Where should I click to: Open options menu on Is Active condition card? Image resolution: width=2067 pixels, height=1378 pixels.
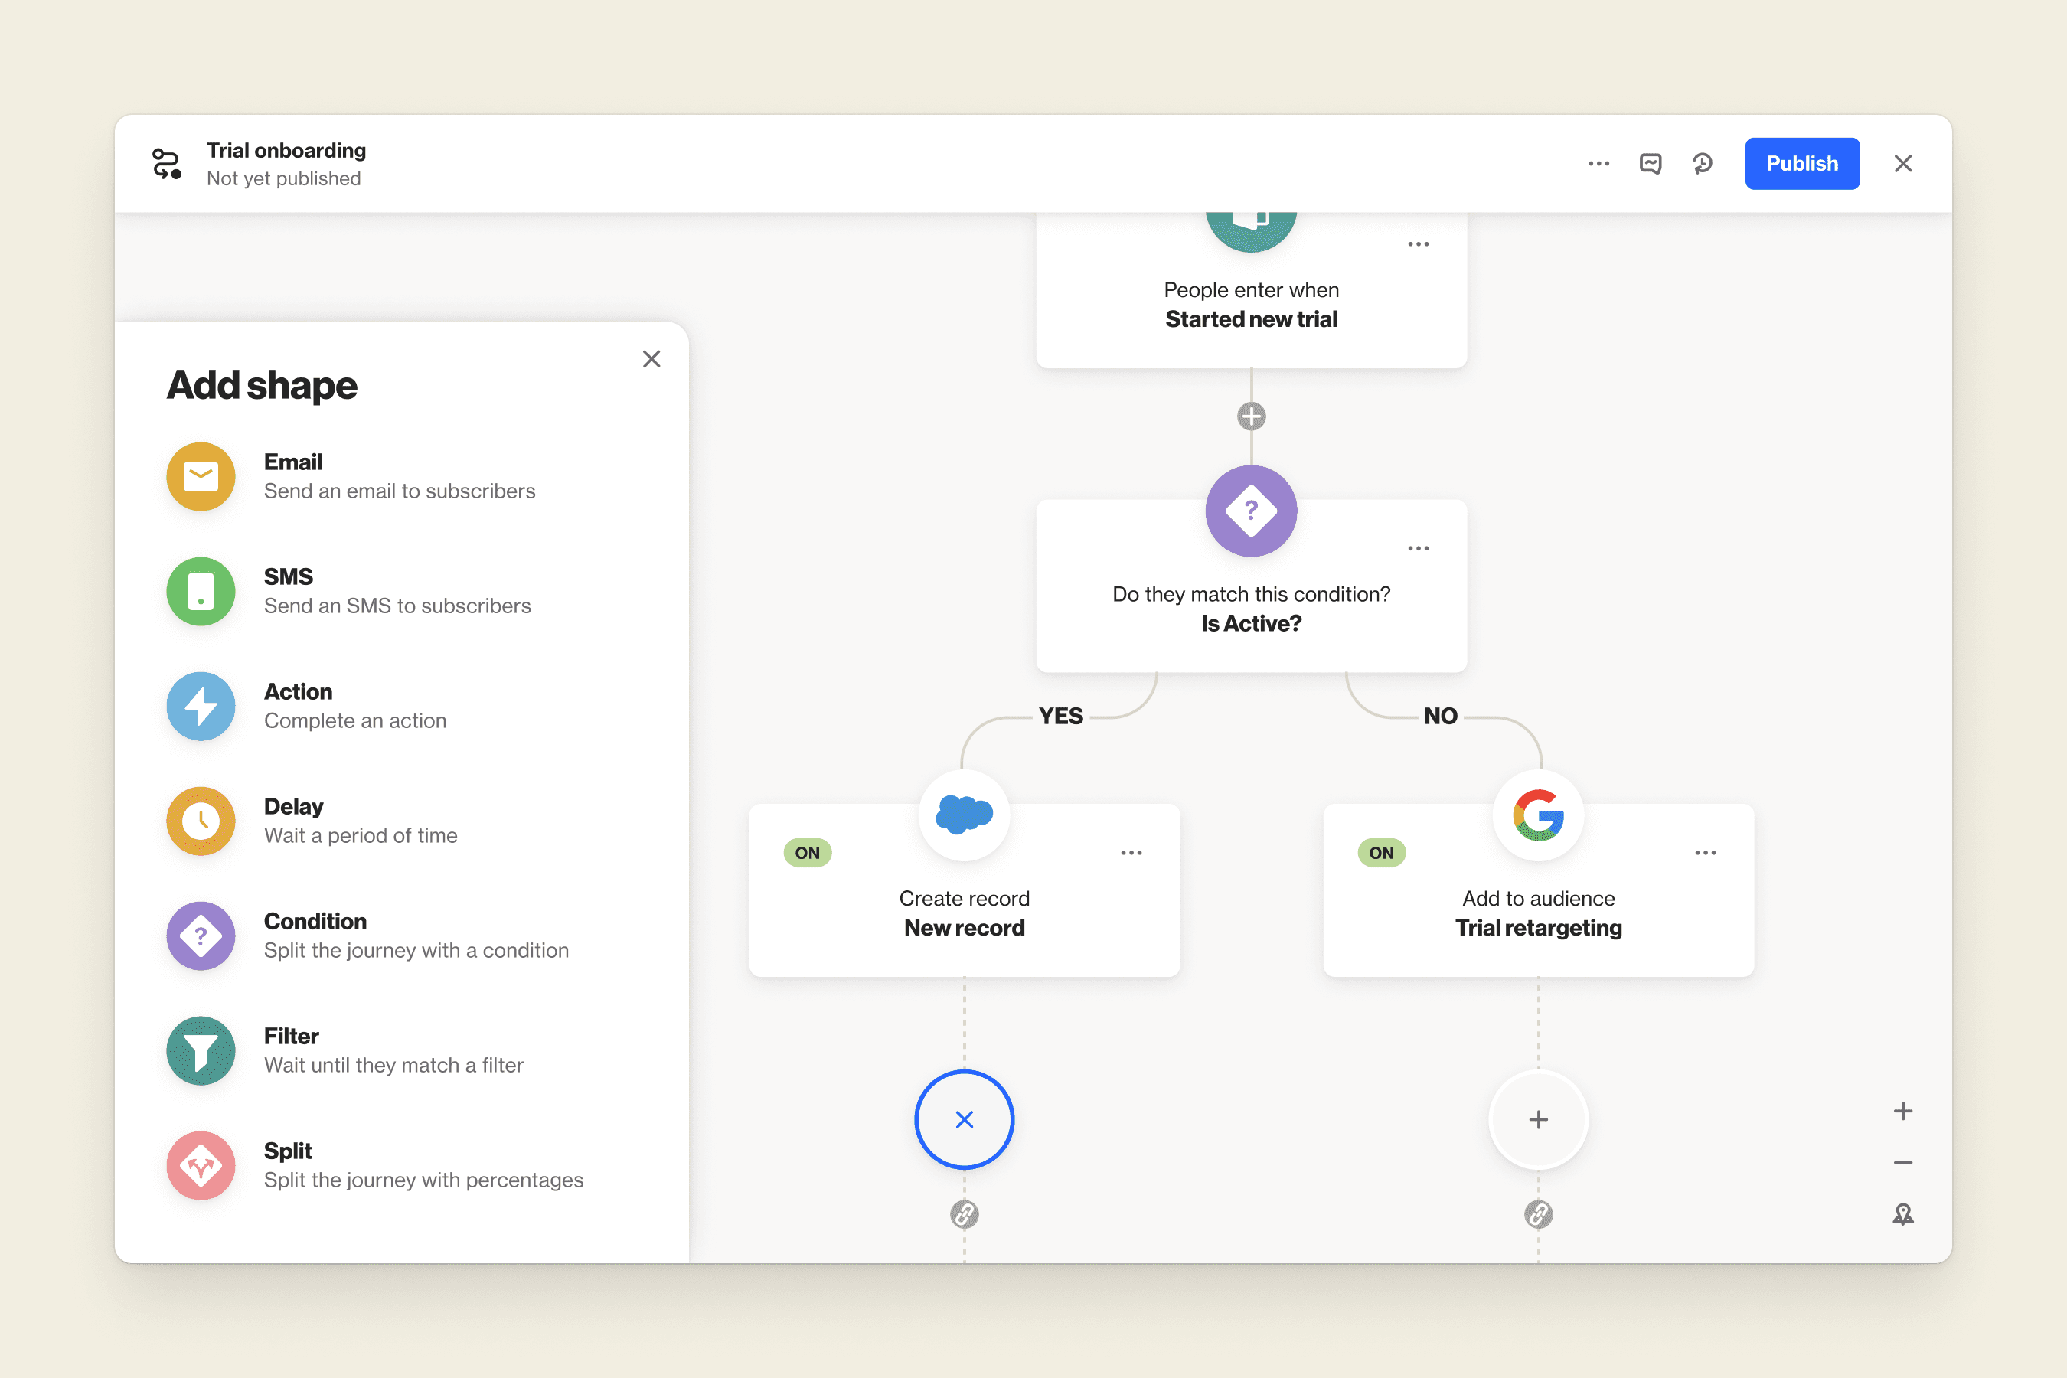click(1418, 548)
